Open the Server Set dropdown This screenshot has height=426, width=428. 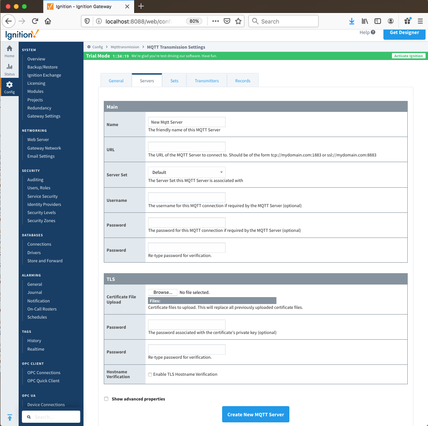click(187, 173)
